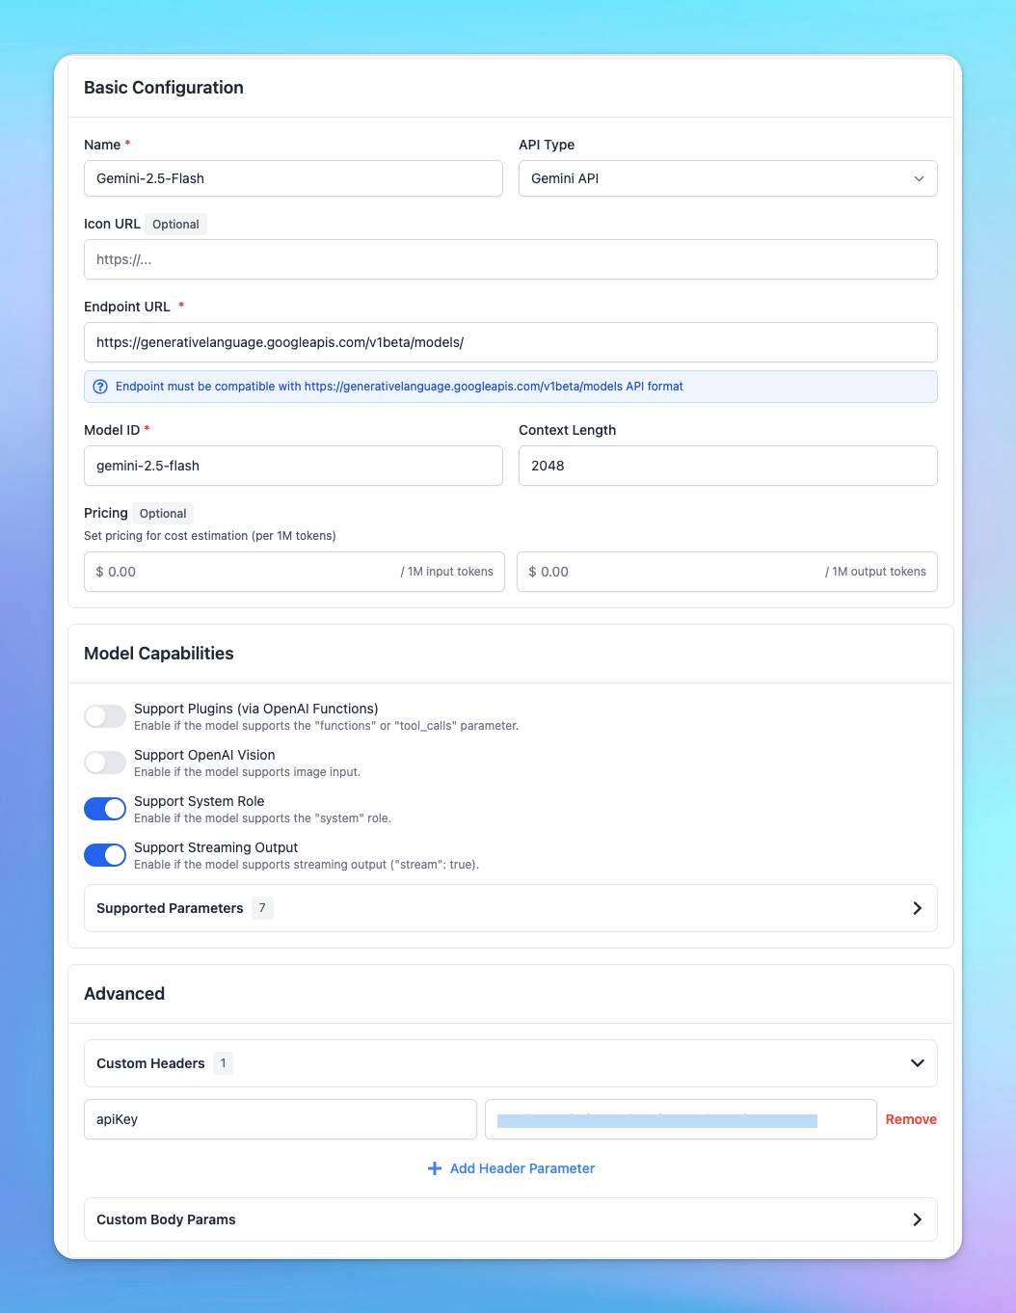Enable Support Plugins via OpenAI Functions toggle

click(105, 716)
